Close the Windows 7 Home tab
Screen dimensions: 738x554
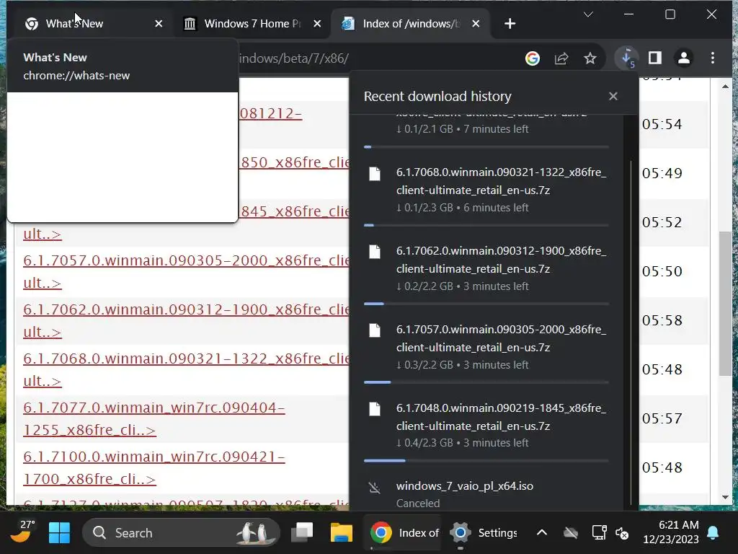(317, 24)
